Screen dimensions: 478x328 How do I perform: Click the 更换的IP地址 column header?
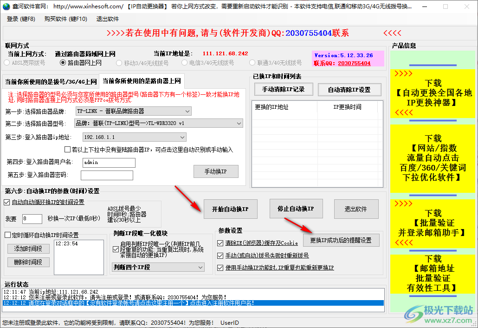(x=284, y=107)
